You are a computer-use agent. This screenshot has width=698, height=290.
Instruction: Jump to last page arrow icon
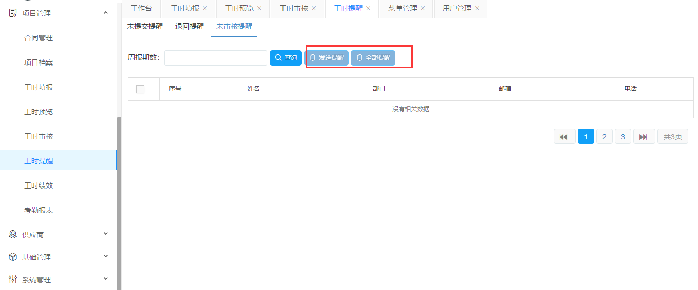tap(644, 137)
